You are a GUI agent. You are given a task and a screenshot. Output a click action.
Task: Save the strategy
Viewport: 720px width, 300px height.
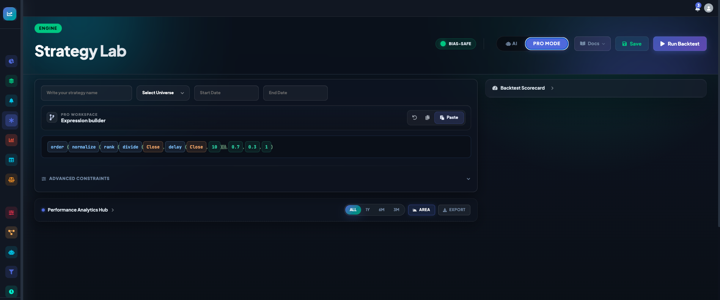pyautogui.click(x=632, y=44)
